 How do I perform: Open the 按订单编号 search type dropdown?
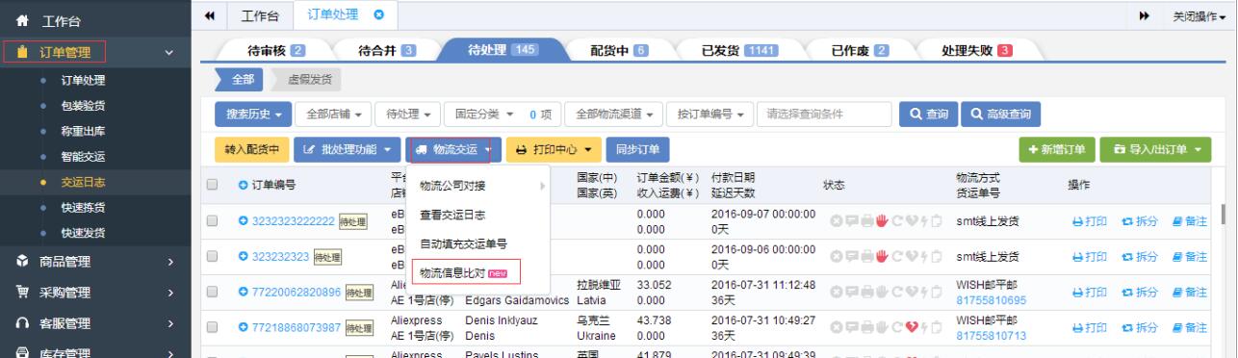click(x=710, y=115)
